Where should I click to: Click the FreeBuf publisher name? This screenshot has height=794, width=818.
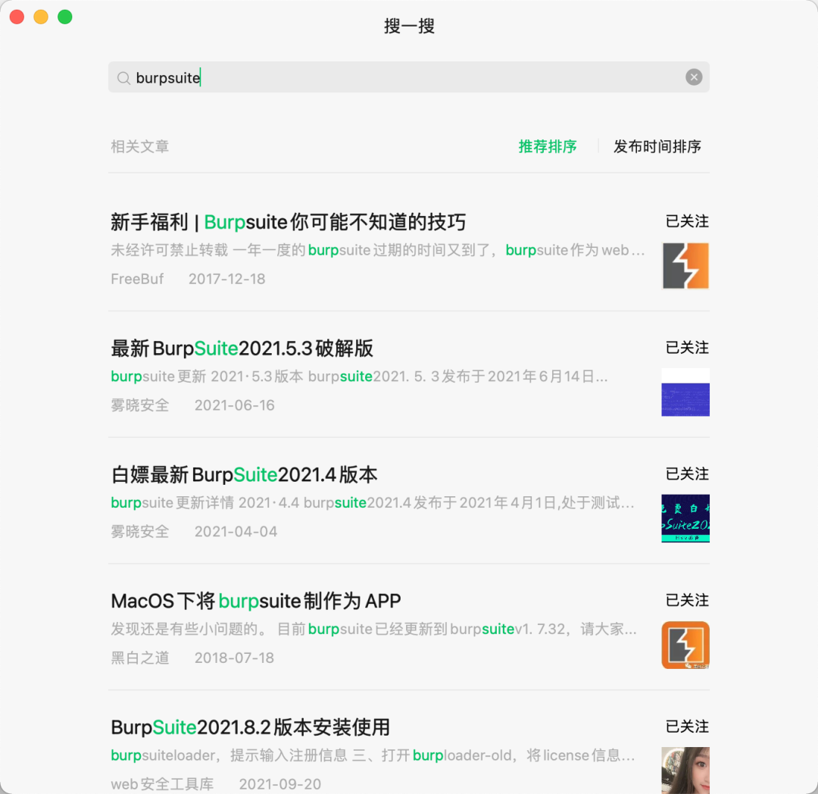(137, 279)
